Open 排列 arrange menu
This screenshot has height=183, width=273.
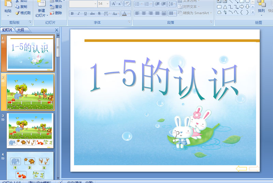(x=261, y=8)
